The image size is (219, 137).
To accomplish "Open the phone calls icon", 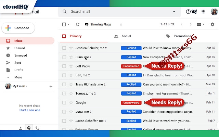I will pos(37,128).
